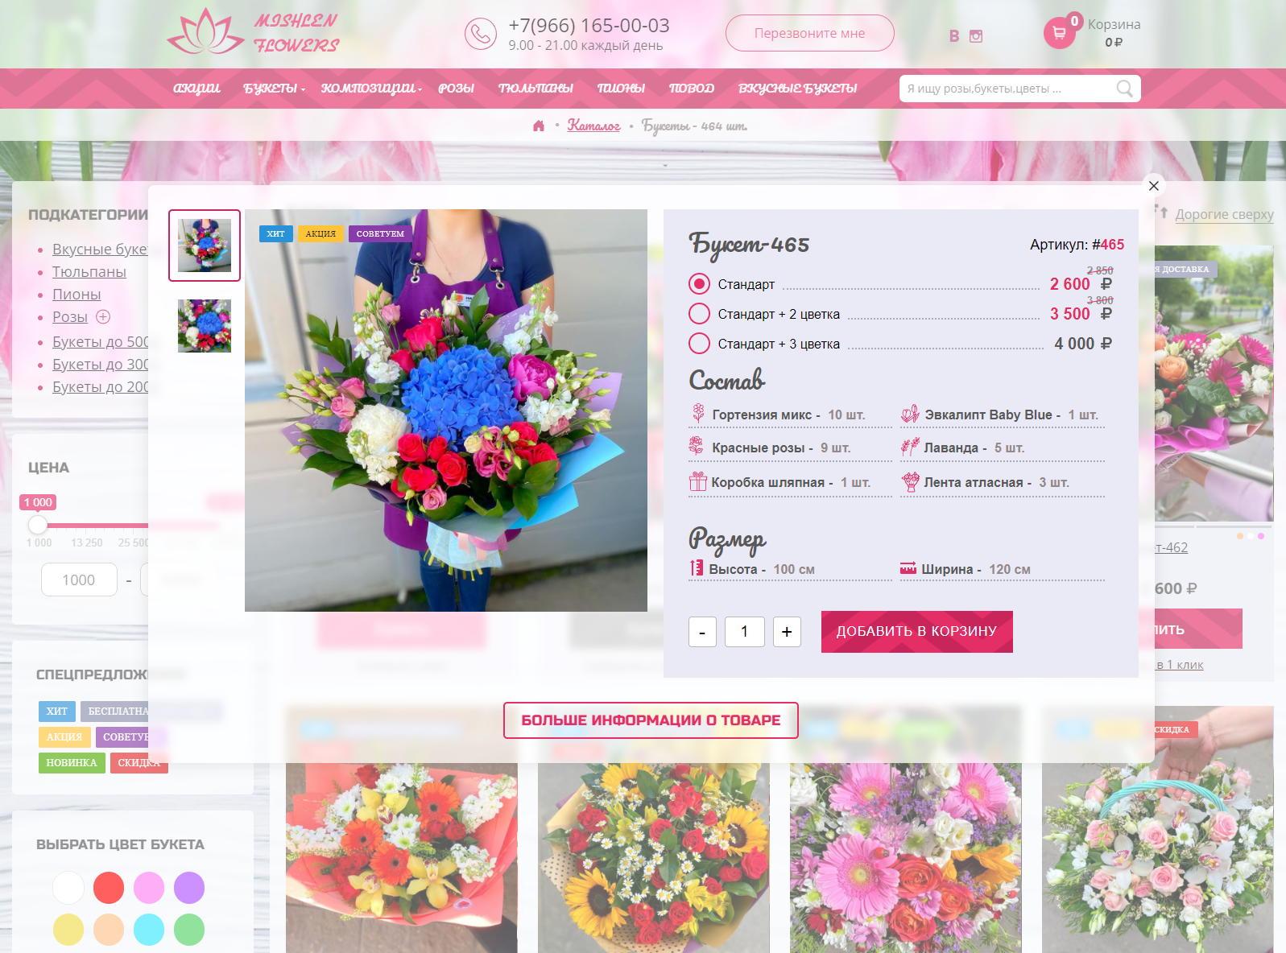Open the Букеты dropdown menu
The image size is (1286, 953).
coord(274,88)
